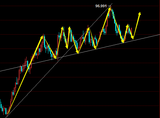
Task: Select the second arrowhead of the double top
Action: tap(69, 28)
